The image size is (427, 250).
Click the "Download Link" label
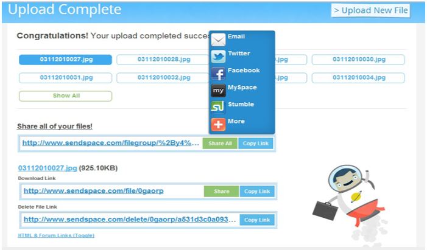pos(37,178)
